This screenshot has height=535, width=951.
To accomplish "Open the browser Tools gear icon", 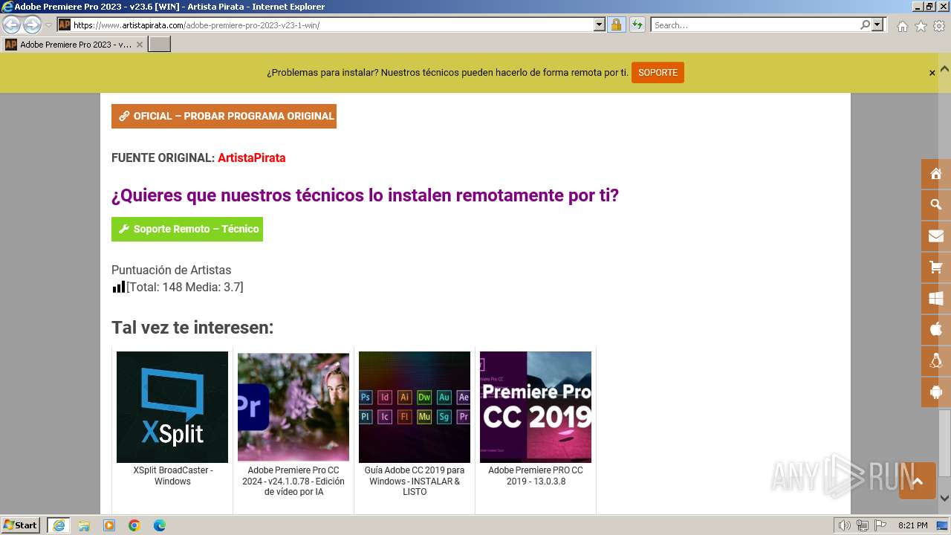I will 939,26.
